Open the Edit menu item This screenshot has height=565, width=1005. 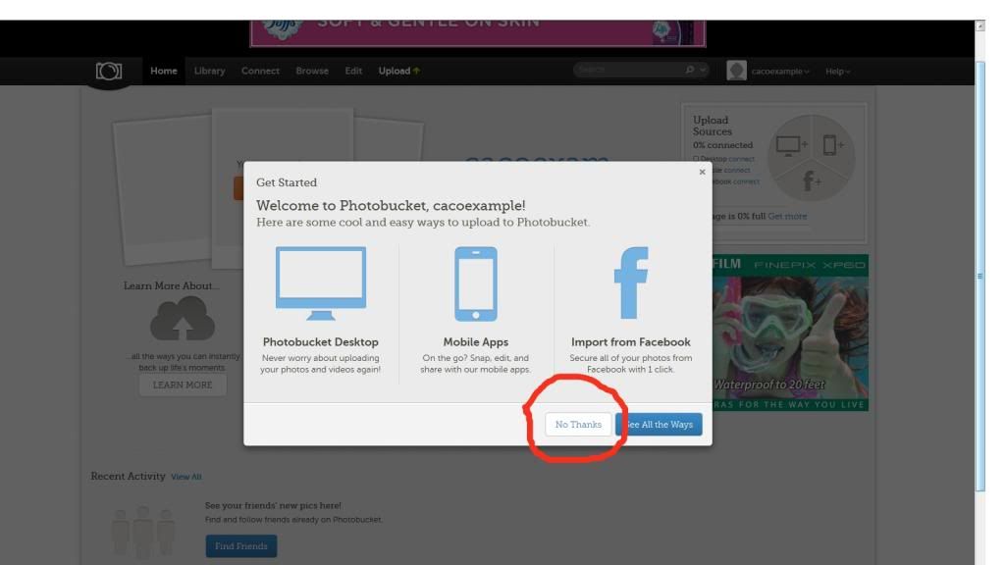353,71
